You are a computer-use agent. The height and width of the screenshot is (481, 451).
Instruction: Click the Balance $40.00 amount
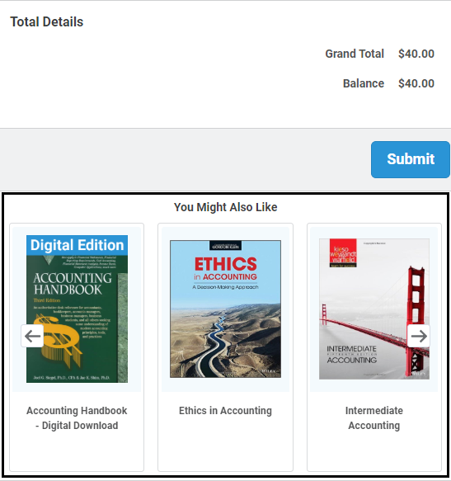[x=416, y=83]
